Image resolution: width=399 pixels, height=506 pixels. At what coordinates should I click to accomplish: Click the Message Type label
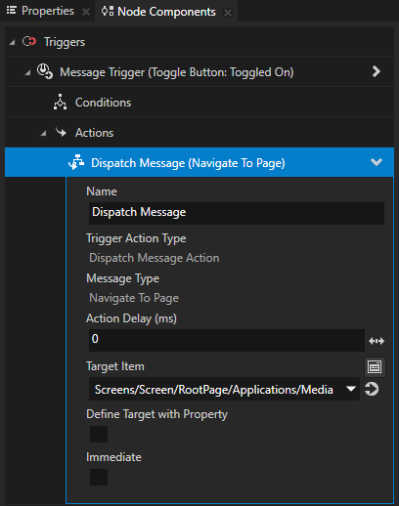pos(122,278)
